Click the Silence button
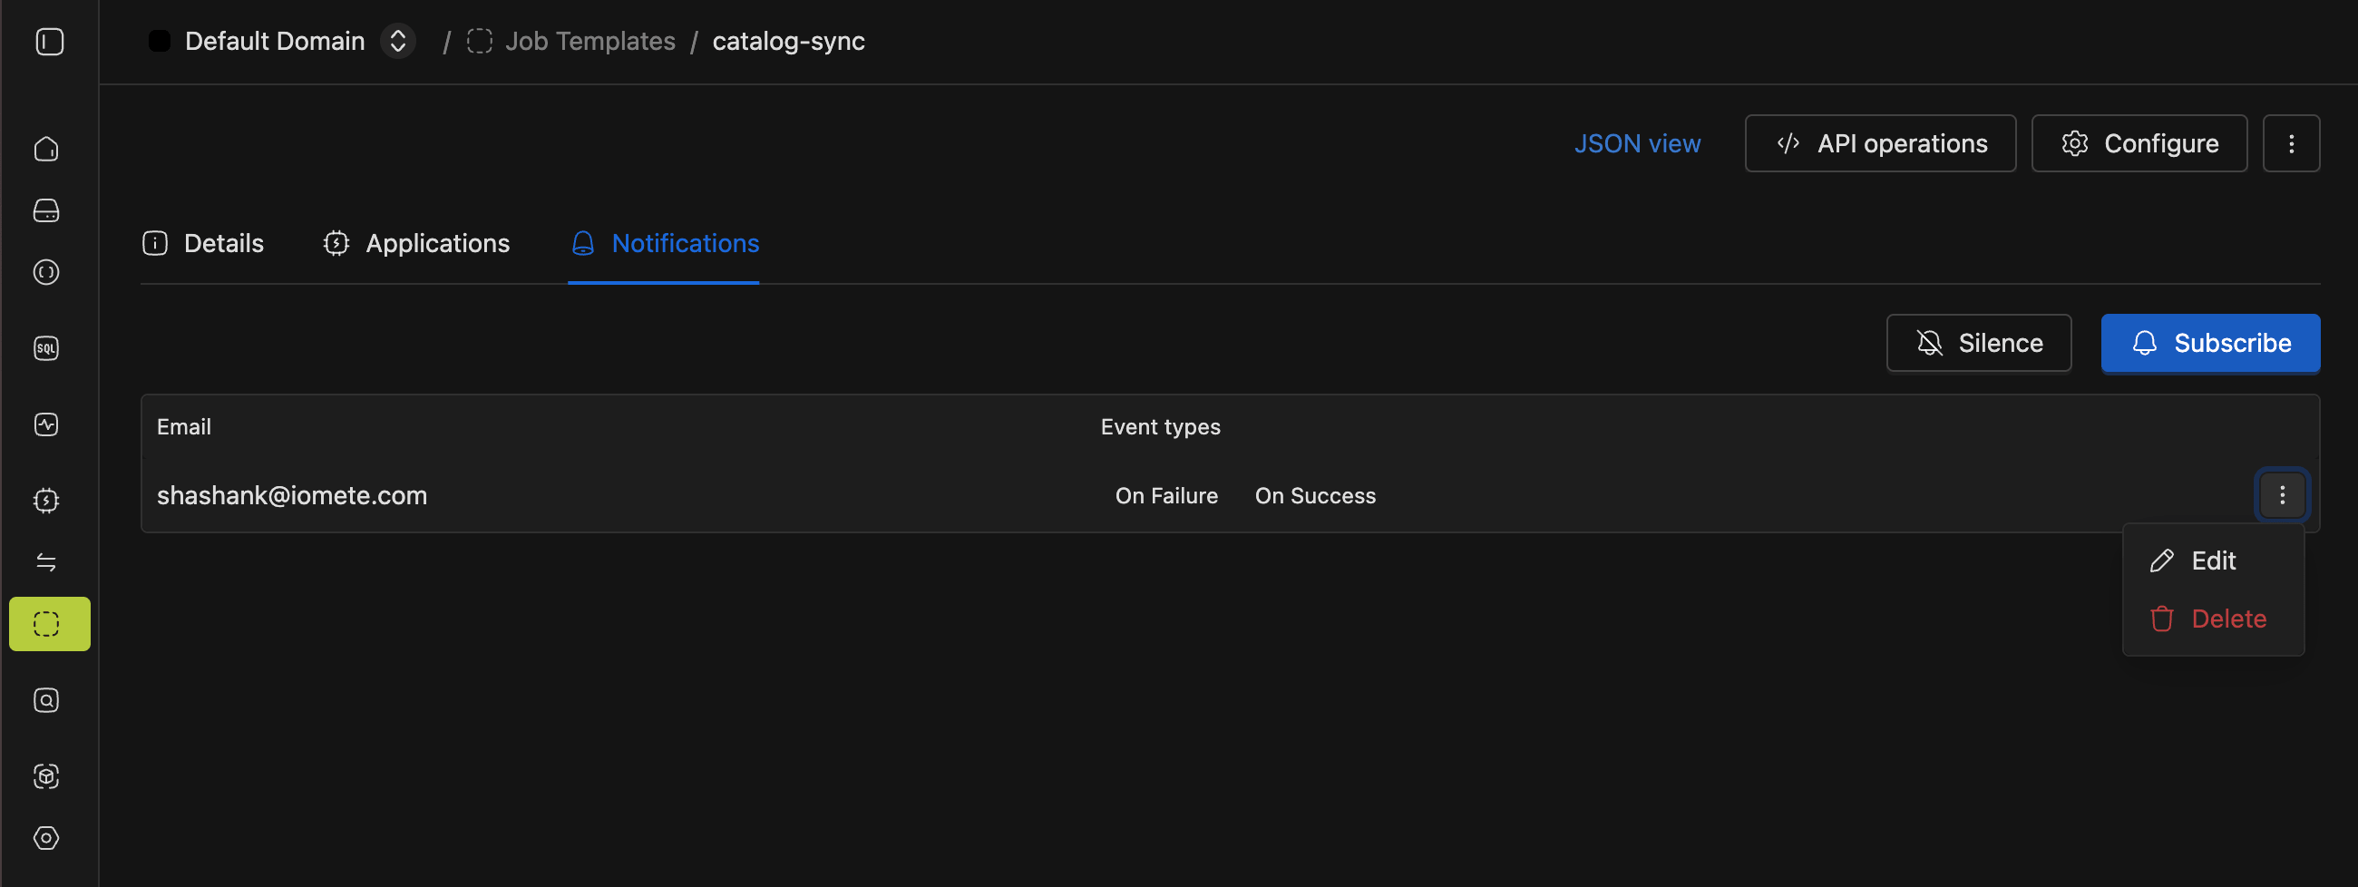This screenshot has width=2358, height=887. tap(1978, 343)
